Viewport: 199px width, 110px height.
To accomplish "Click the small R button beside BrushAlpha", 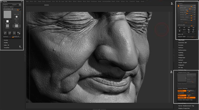I will (x=19, y=9).
